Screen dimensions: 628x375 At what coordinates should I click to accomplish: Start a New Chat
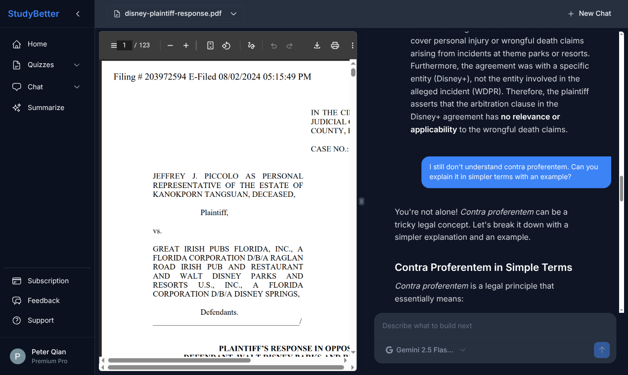589,13
